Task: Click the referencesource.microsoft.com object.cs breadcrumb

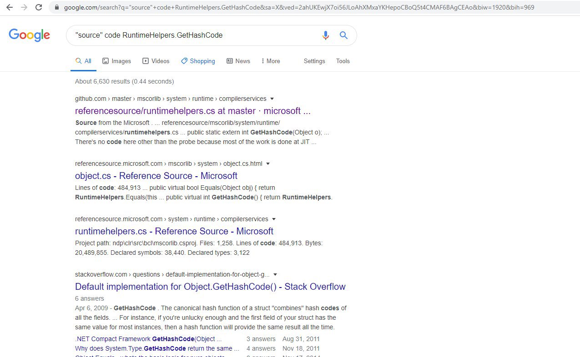Action: pos(169,164)
